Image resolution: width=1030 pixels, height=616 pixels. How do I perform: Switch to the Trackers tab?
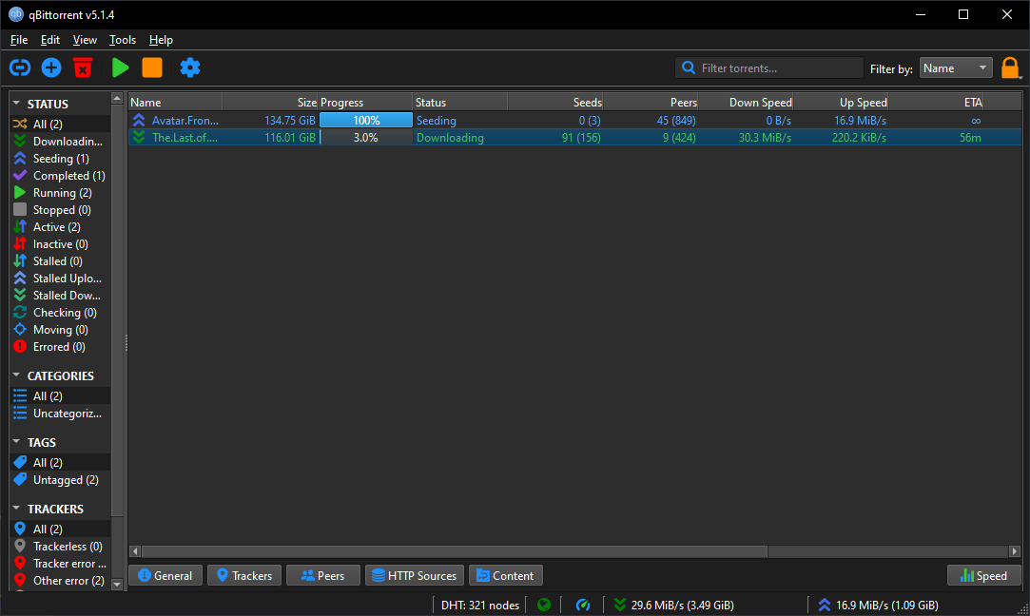[x=244, y=575]
